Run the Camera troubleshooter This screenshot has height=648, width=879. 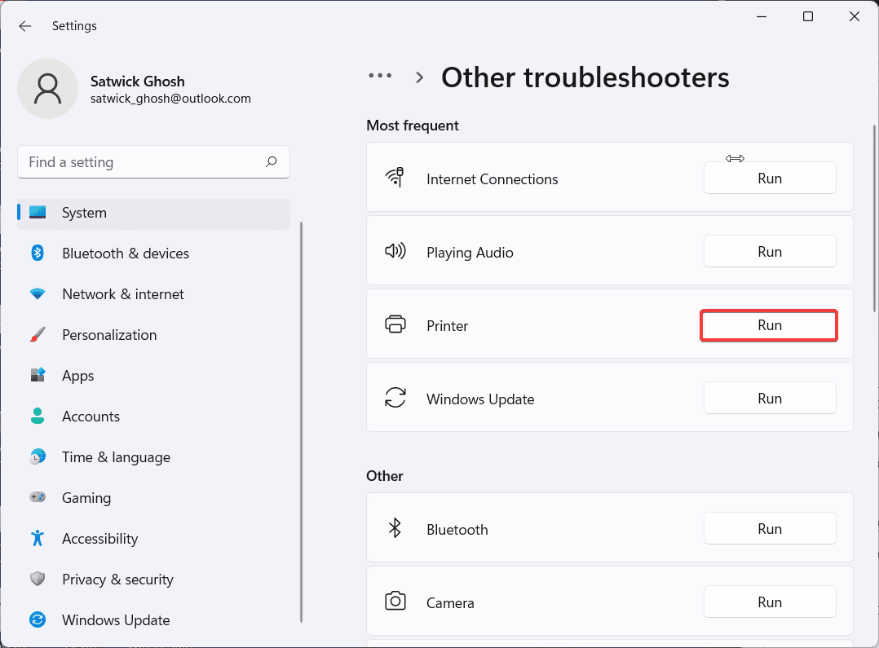click(770, 602)
